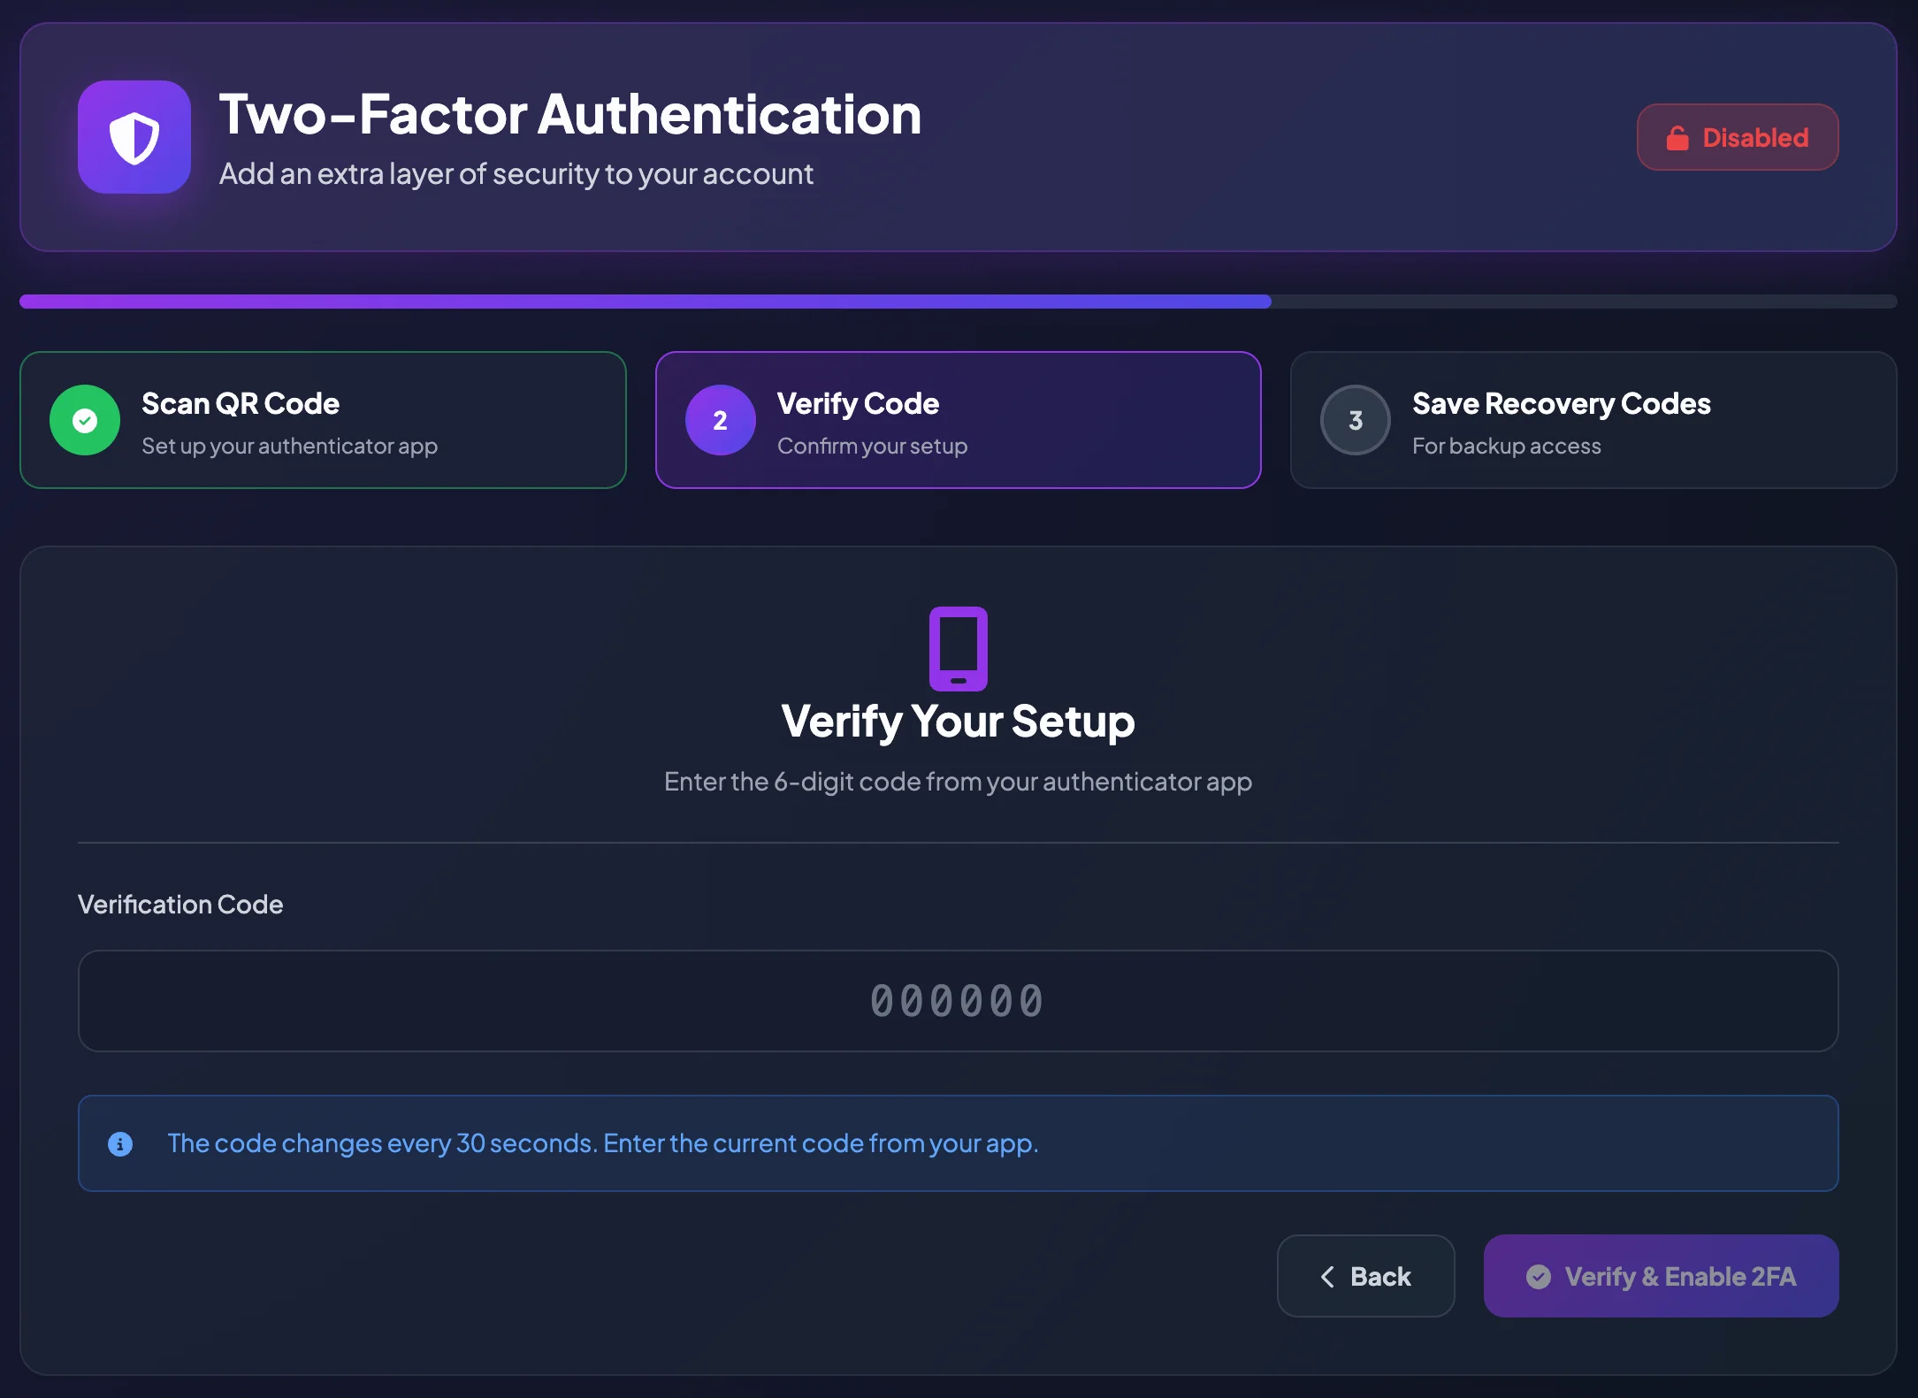Click the 'Add an extra layer of security' subtitle
1918x1398 pixels.
pyautogui.click(x=516, y=174)
